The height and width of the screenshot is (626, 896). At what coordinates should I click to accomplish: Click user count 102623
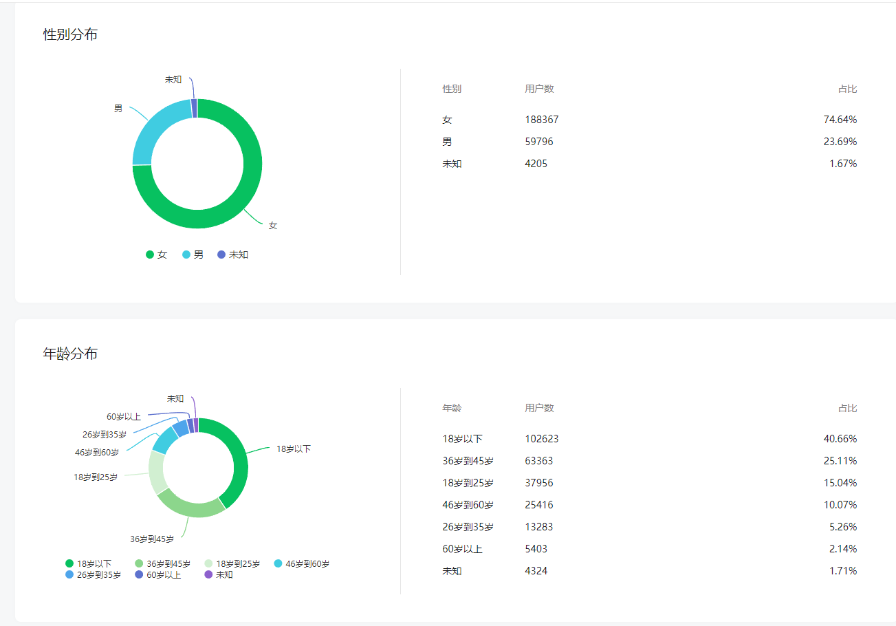[542, 439]
